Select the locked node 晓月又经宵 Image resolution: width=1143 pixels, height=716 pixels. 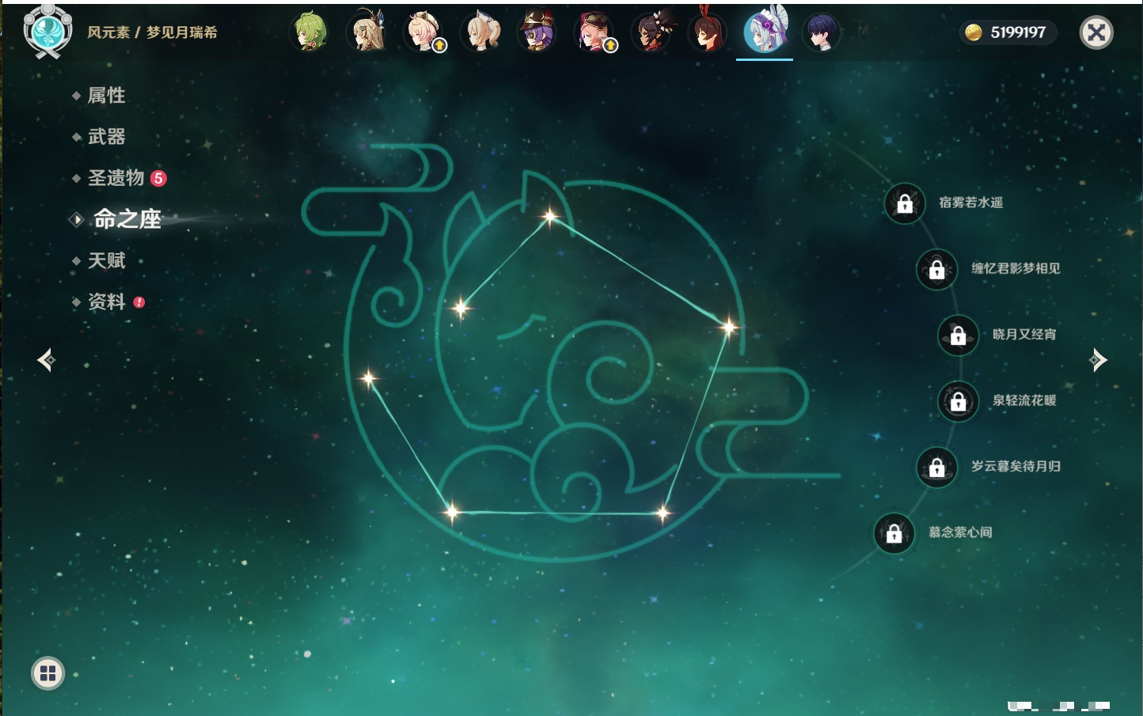959,335
